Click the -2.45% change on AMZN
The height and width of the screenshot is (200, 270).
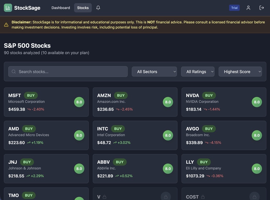pyautogui.click(x=127, y=109)
